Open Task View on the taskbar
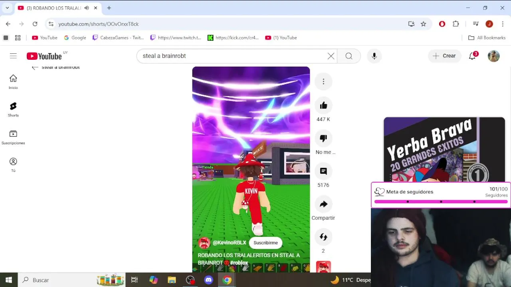Screen dimensions: 511x287 coord(135,280)
